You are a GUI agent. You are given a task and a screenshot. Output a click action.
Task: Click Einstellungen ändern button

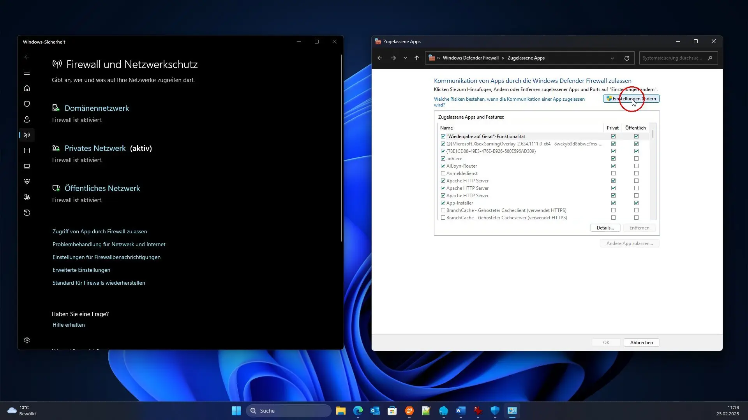(x=631, y=99)
